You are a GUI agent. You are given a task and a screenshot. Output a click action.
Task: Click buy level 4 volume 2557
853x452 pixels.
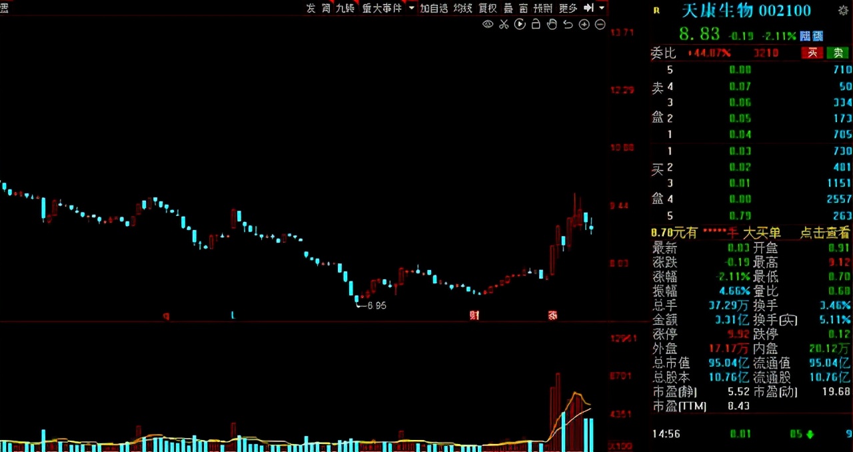(x=838, y=199)
